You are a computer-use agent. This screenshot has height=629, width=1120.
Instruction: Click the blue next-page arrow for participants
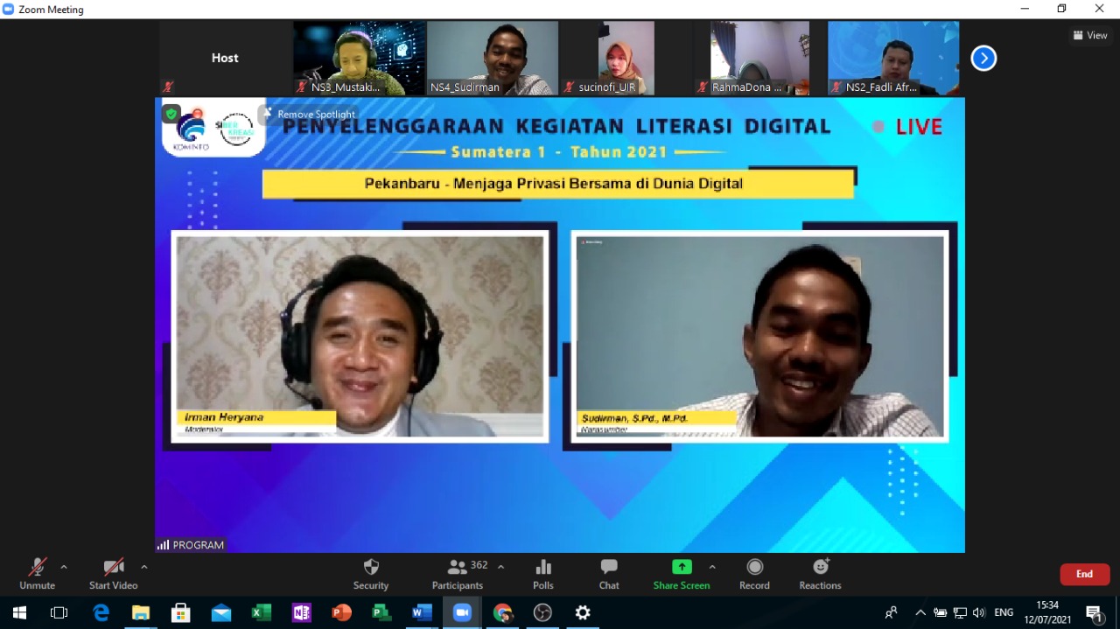[983, 58]
